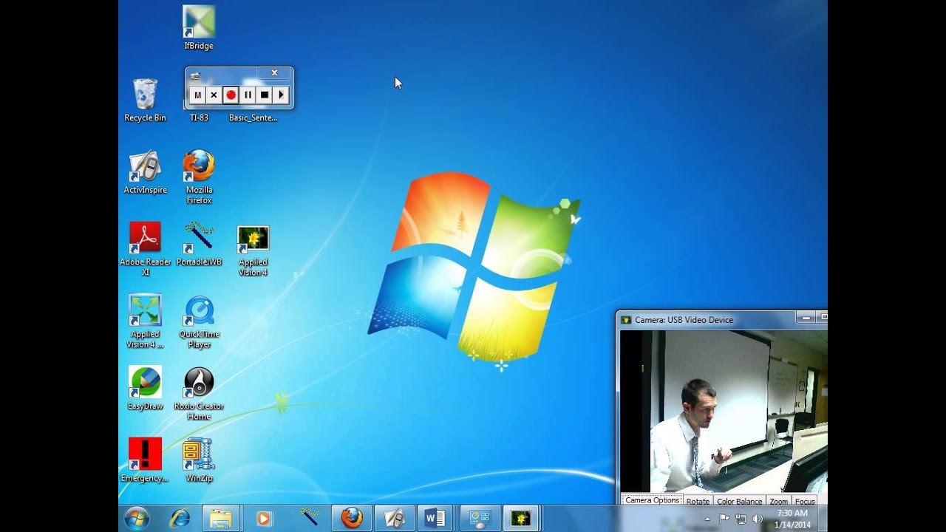Click the PortableIWB wand taskbar icon

pos(309,519)
